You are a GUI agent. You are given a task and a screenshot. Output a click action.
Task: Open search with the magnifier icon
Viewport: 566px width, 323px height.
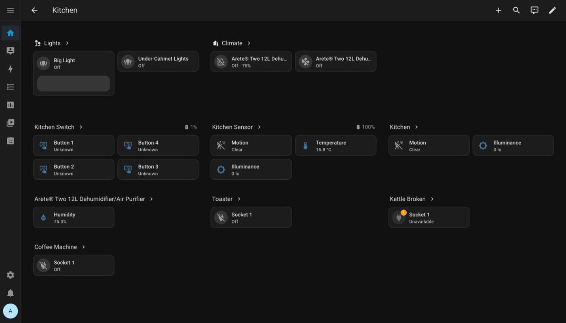[516, 11]
